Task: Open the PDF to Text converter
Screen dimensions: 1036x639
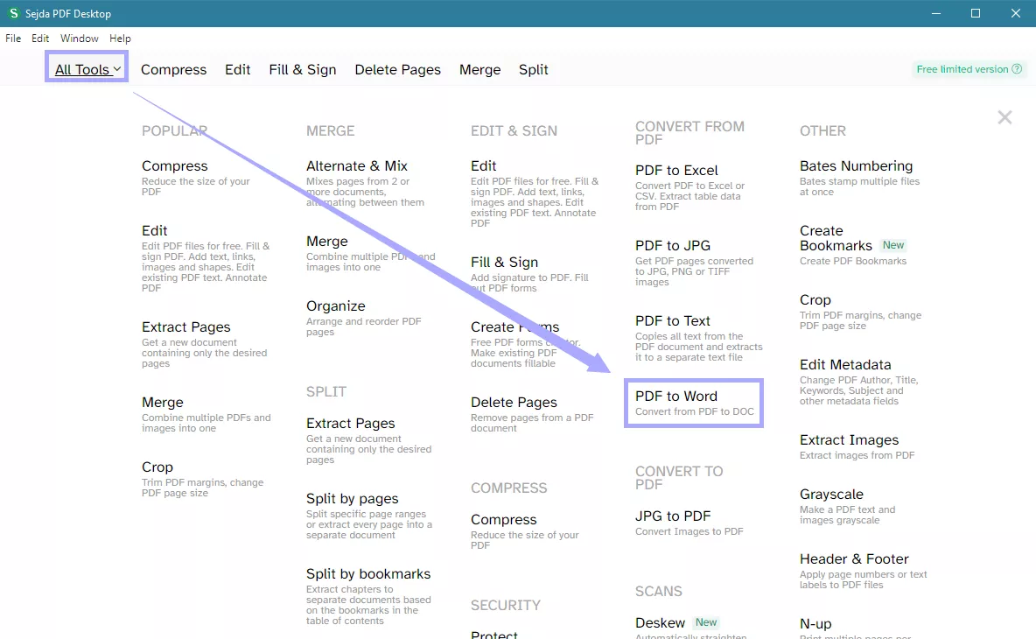Action: pos(673,321)
